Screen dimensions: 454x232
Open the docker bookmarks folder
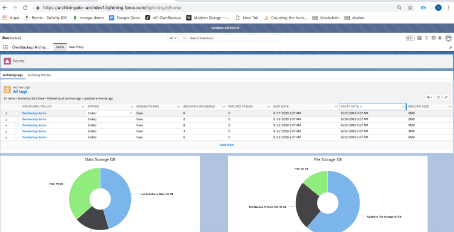(x=355, y=18)
